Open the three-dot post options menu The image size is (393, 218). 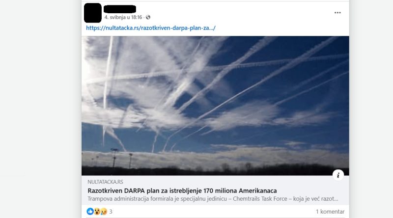337,13
